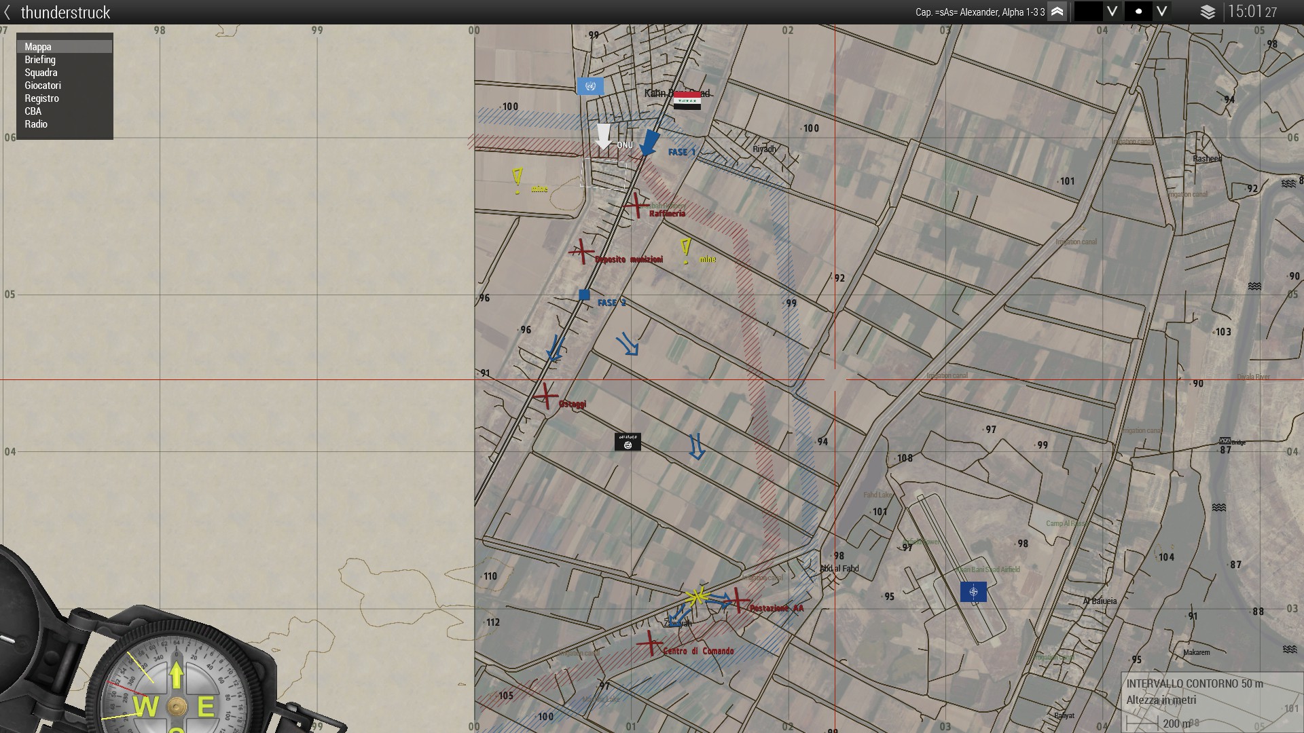Click the FASE 2 label

612,303
